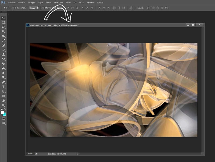Activate the Zoom tool in toolbox
This screenshot has height=162, width=215.
[3, 105]
